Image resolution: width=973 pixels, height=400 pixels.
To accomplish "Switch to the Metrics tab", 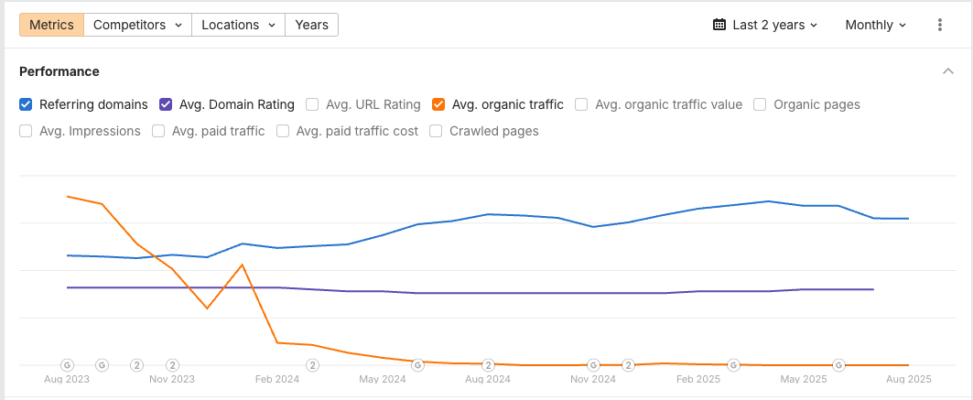I will click(51, 25).
